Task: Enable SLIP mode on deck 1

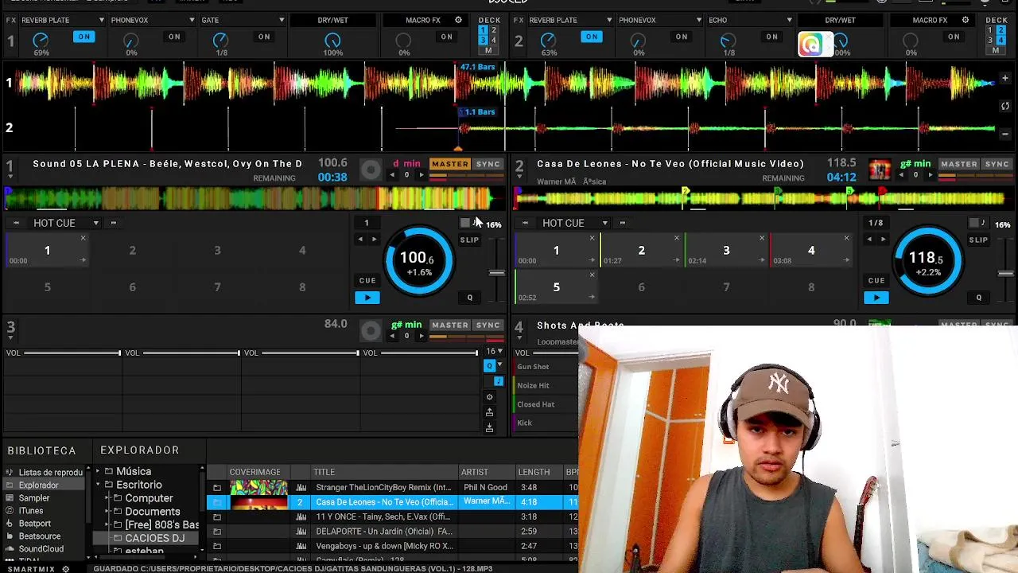Action: [469, 240]
